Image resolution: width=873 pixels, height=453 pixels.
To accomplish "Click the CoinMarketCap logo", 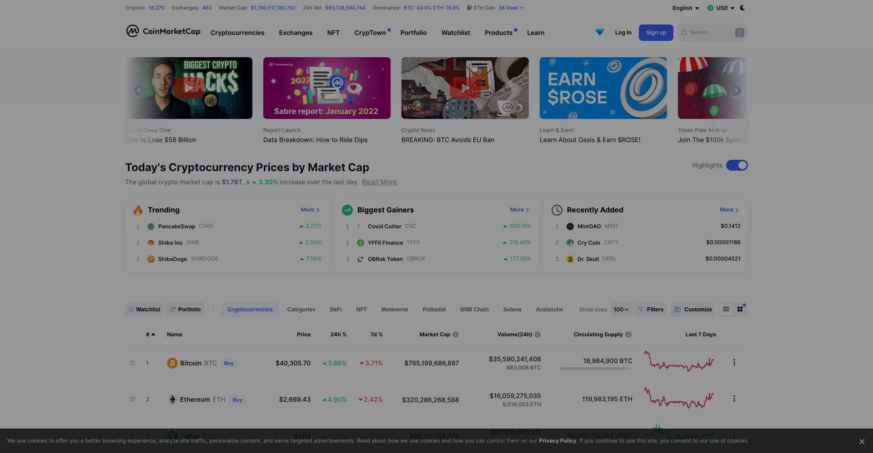I will (163, 31).
